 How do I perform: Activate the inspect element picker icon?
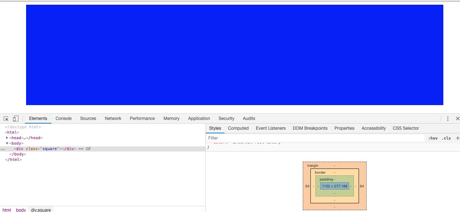tap(6, 119)
